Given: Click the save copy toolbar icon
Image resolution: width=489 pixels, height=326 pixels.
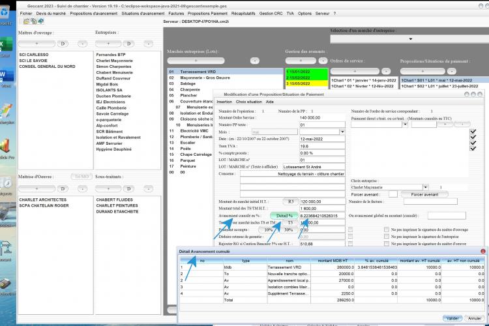Looking at the screenshot, I should click(33, 22).
